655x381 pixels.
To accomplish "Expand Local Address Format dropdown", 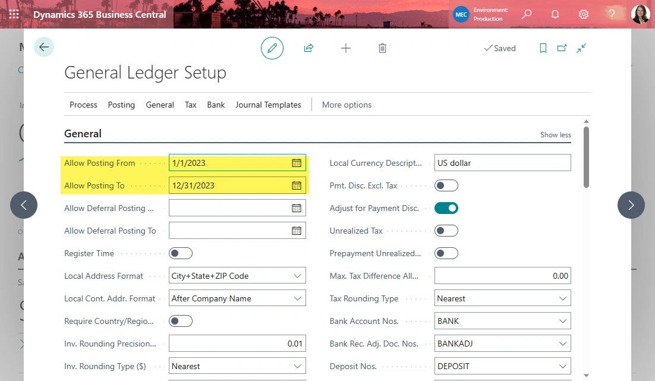I will 297,276.
